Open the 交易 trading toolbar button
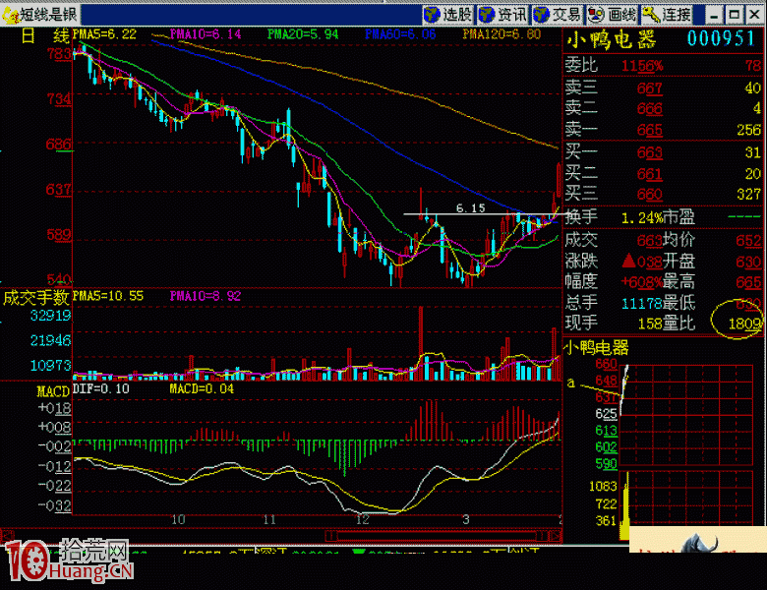This screenshot has width=767, height=590. (558, 15)
